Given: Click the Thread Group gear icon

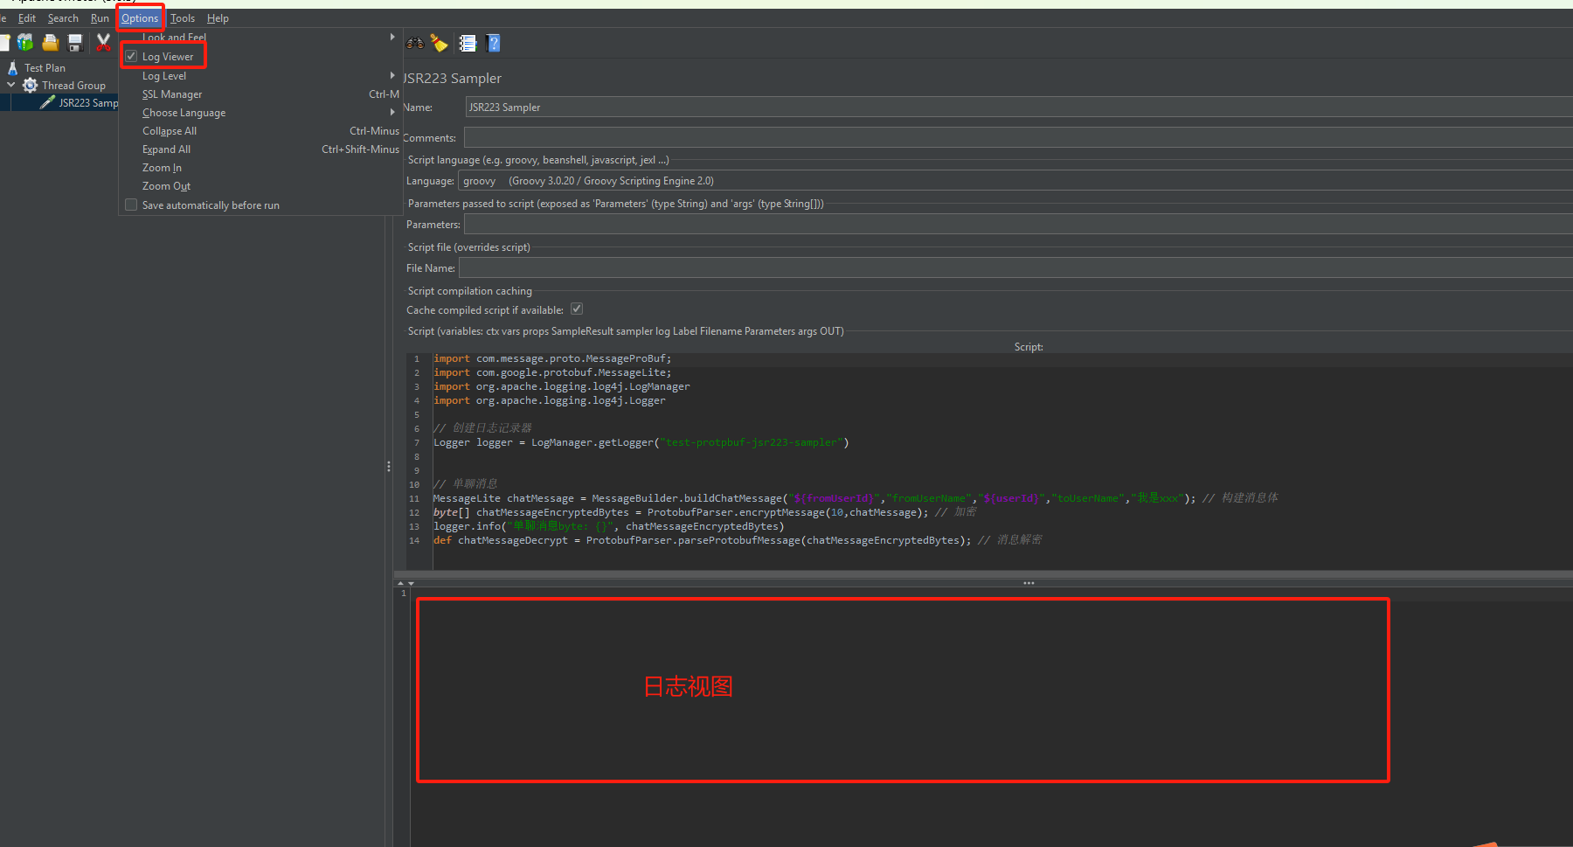Looking at the screenshot, I should [x=30, y=85].
